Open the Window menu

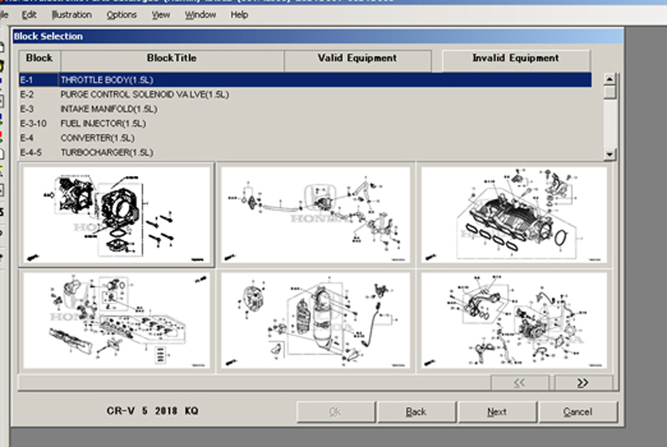200,15
